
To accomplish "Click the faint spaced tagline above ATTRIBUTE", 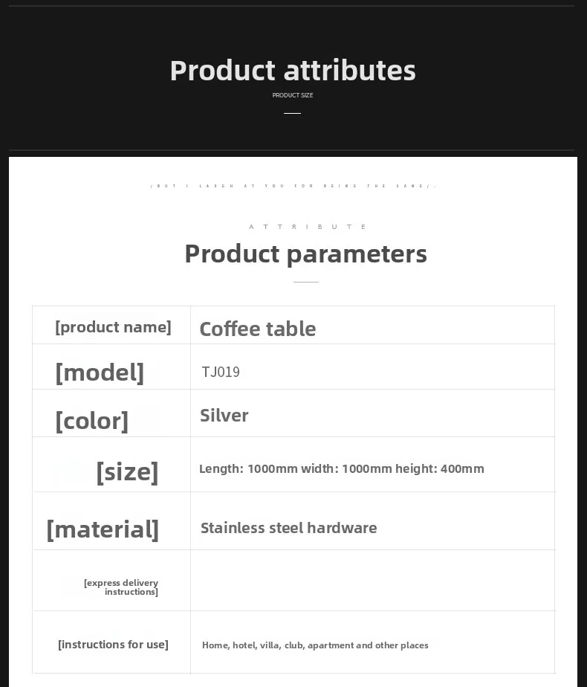I will click(293, 186).
